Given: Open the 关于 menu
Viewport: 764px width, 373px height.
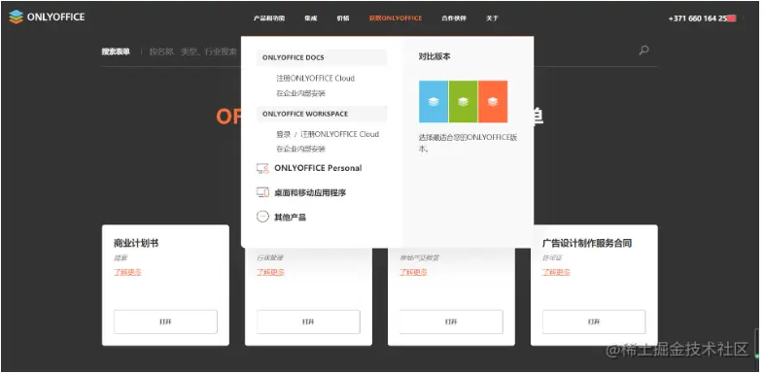Looking at the screenshot, I should tap(492, 18).
